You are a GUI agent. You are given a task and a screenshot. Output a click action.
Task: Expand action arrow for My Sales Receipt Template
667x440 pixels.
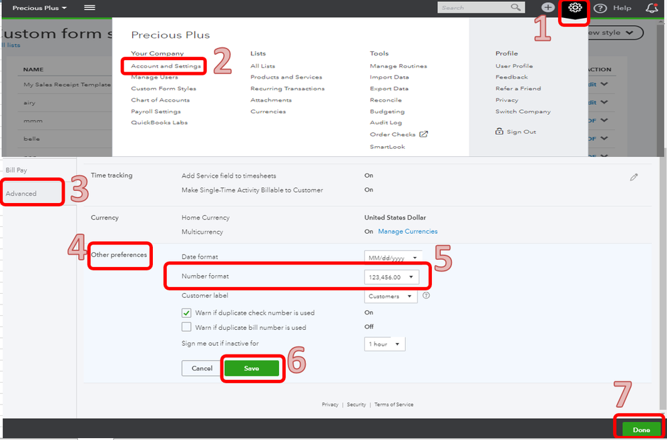pos(604,84)
